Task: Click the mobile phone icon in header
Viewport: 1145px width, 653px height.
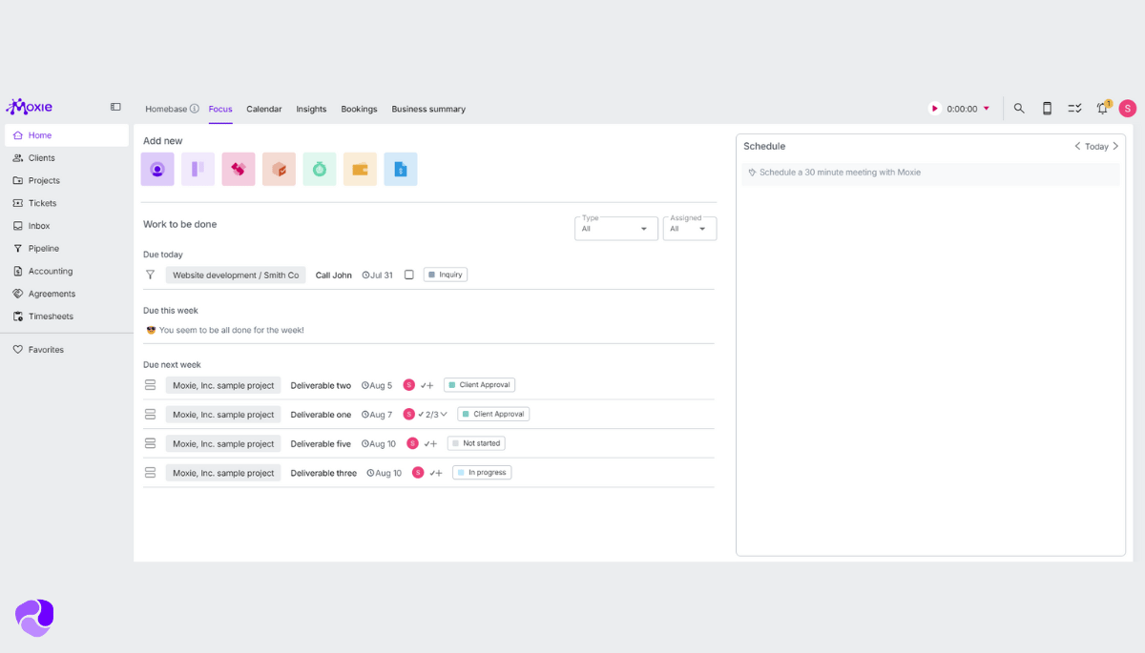Action: pyautogui.click(x=1047, y=109)
